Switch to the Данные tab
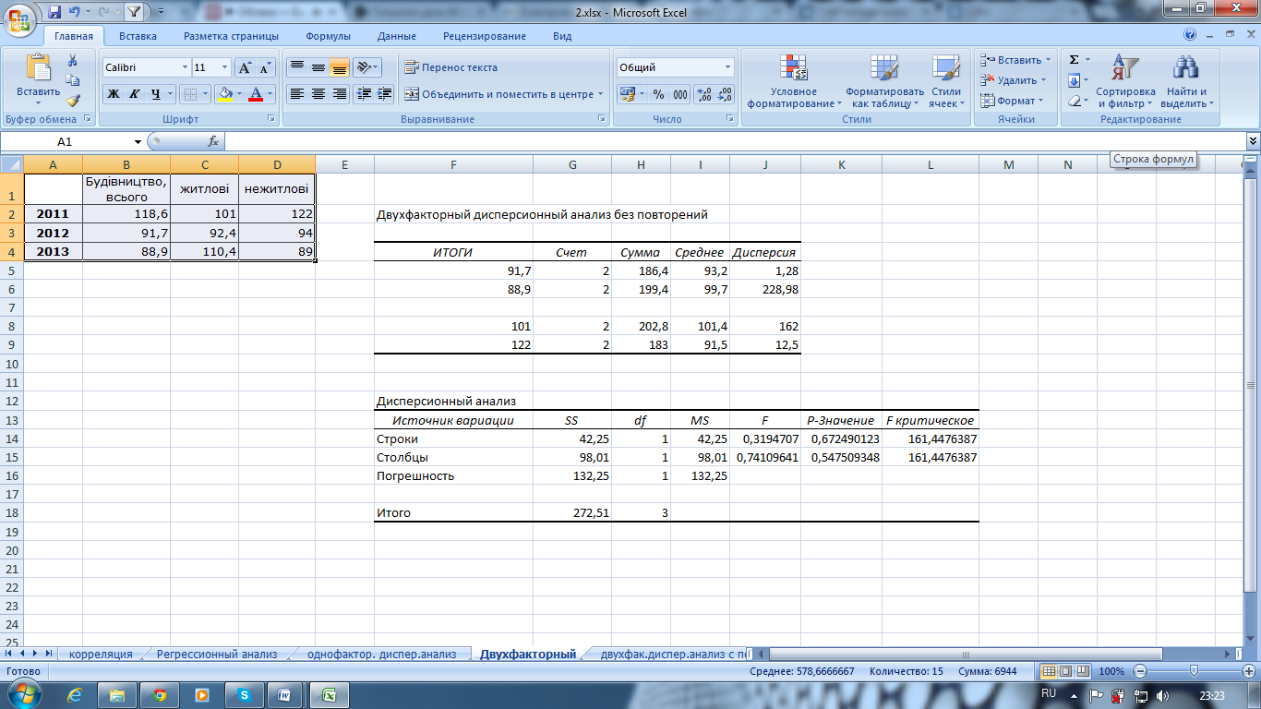 tap(397, 36)
